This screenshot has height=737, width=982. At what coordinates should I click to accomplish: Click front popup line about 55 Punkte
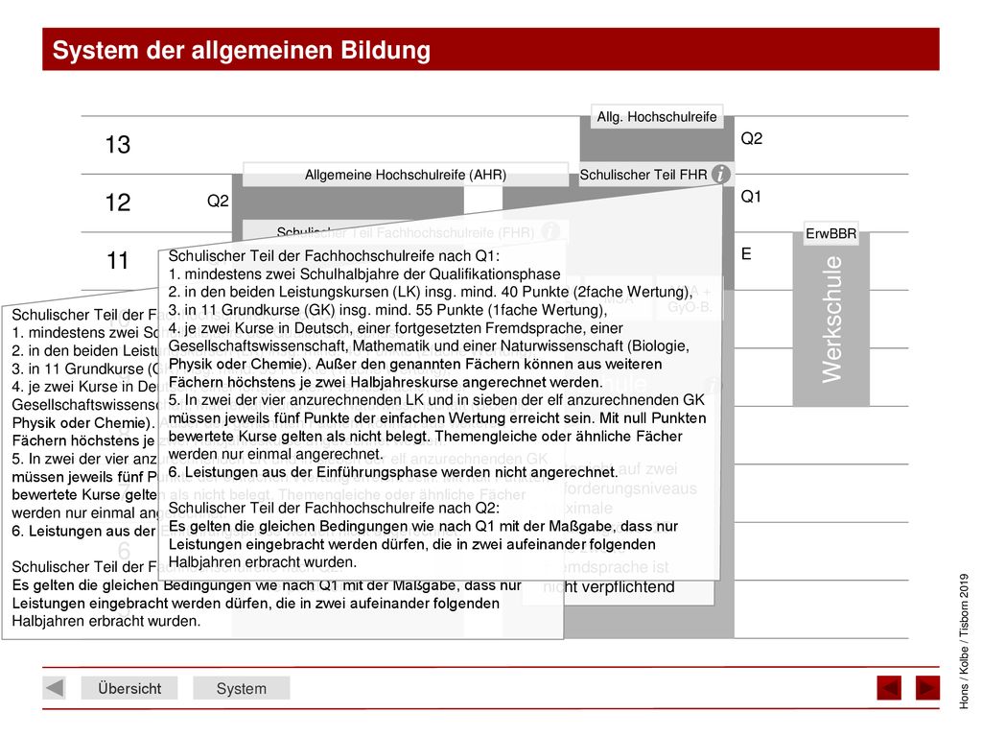click(387, 310)
